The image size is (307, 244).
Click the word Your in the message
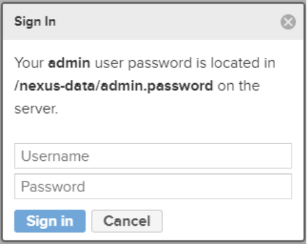click(x=29, y=63)
